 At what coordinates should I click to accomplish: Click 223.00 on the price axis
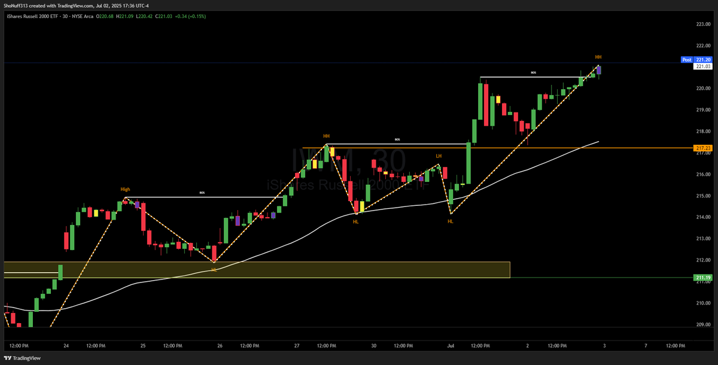[x=703, y=24]
